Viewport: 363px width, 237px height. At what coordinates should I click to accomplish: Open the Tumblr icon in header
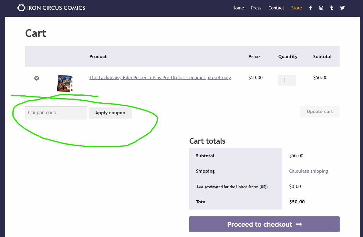click(x=332, y=8)
